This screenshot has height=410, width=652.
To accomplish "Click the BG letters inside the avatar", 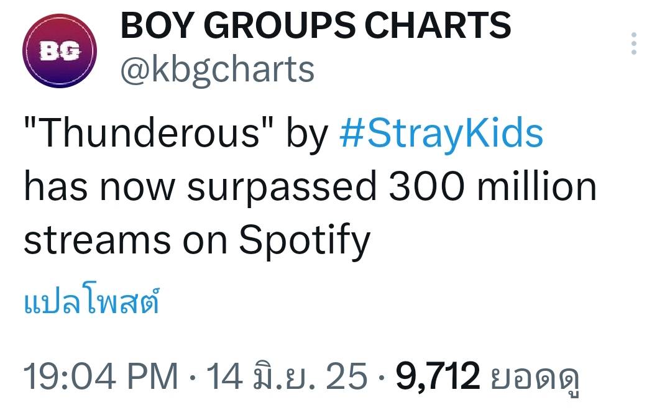I will [x=60, y=51].
